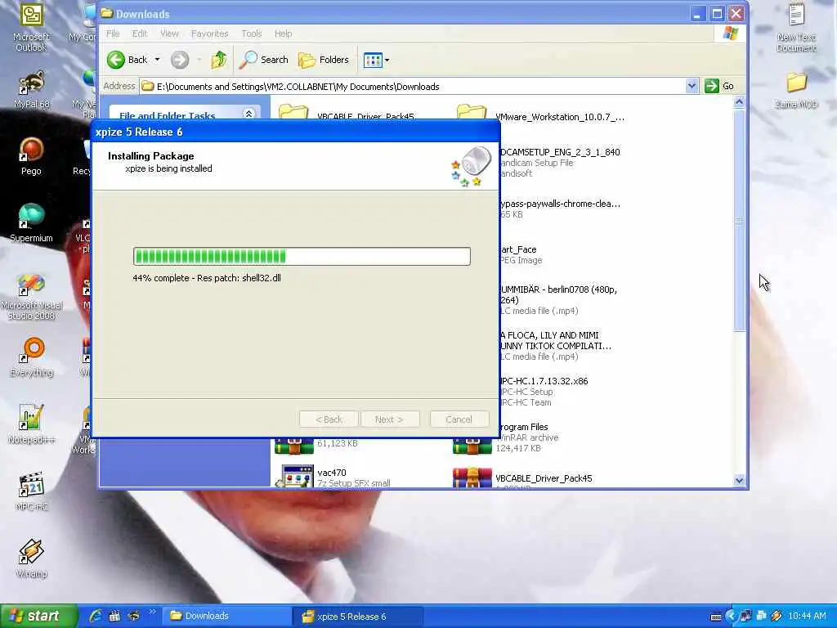Open Microsoft Outlook desktop icon
The height and width of the screenshot is (628, 837).
click(31, 28)
